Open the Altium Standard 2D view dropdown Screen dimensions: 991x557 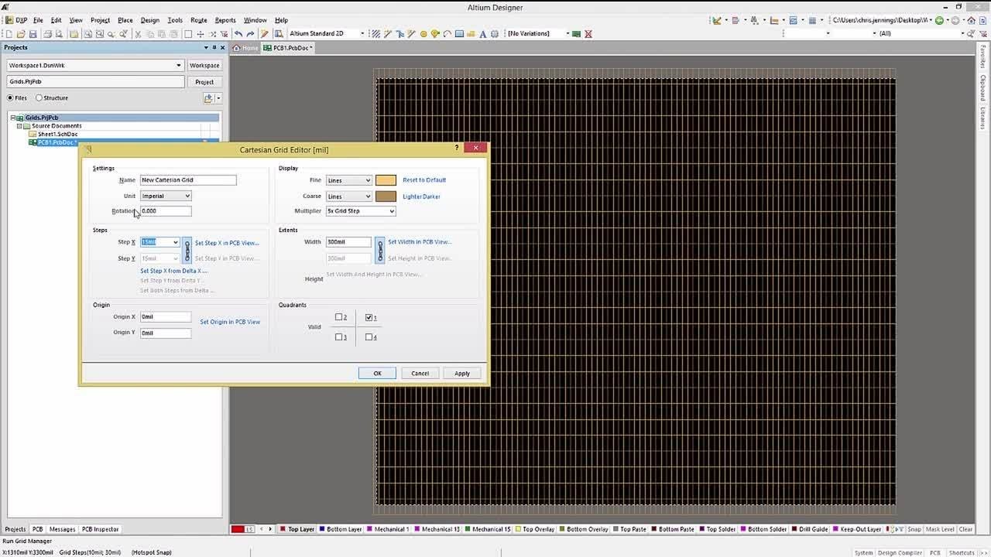(362, 34)
